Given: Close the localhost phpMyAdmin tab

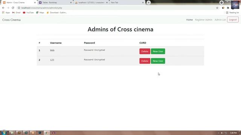Looking at the screenshot, I should click(107, 3).
